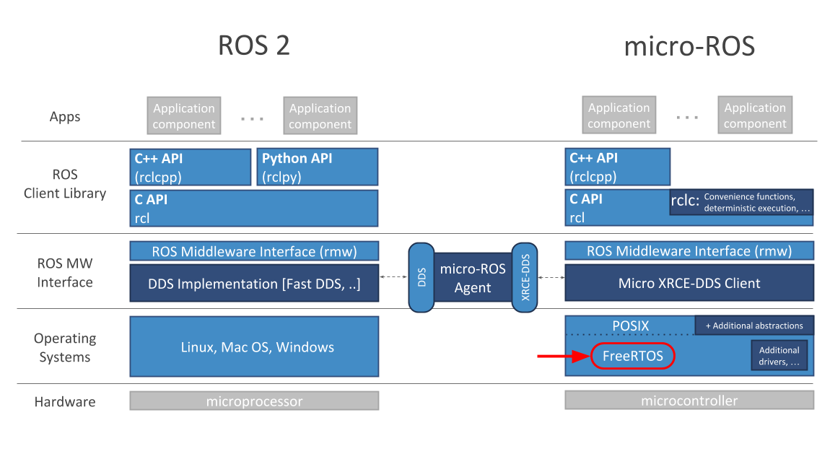This screenshot has width=830, height=467.
Task: Click ROS Middleware Interface (rmw) block under ROS 2
Action: tap(254, 251)
